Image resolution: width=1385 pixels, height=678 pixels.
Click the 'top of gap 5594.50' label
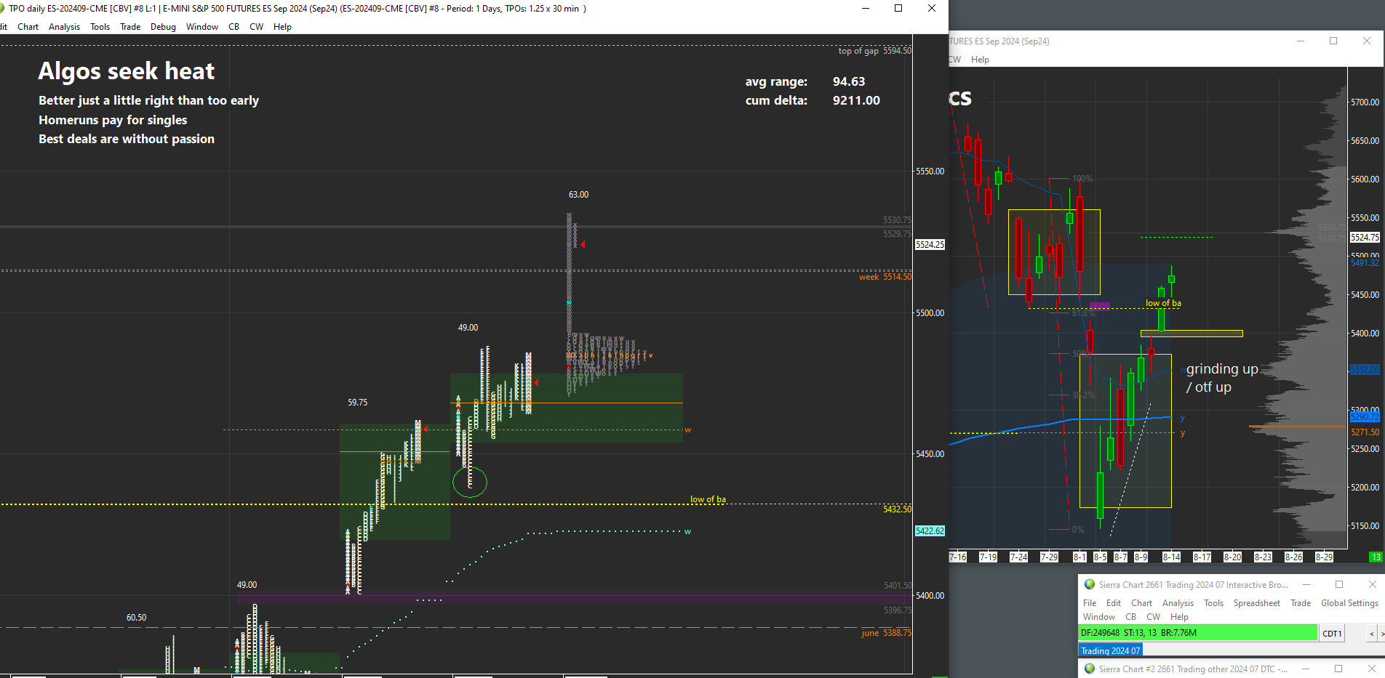click(874, 51)
